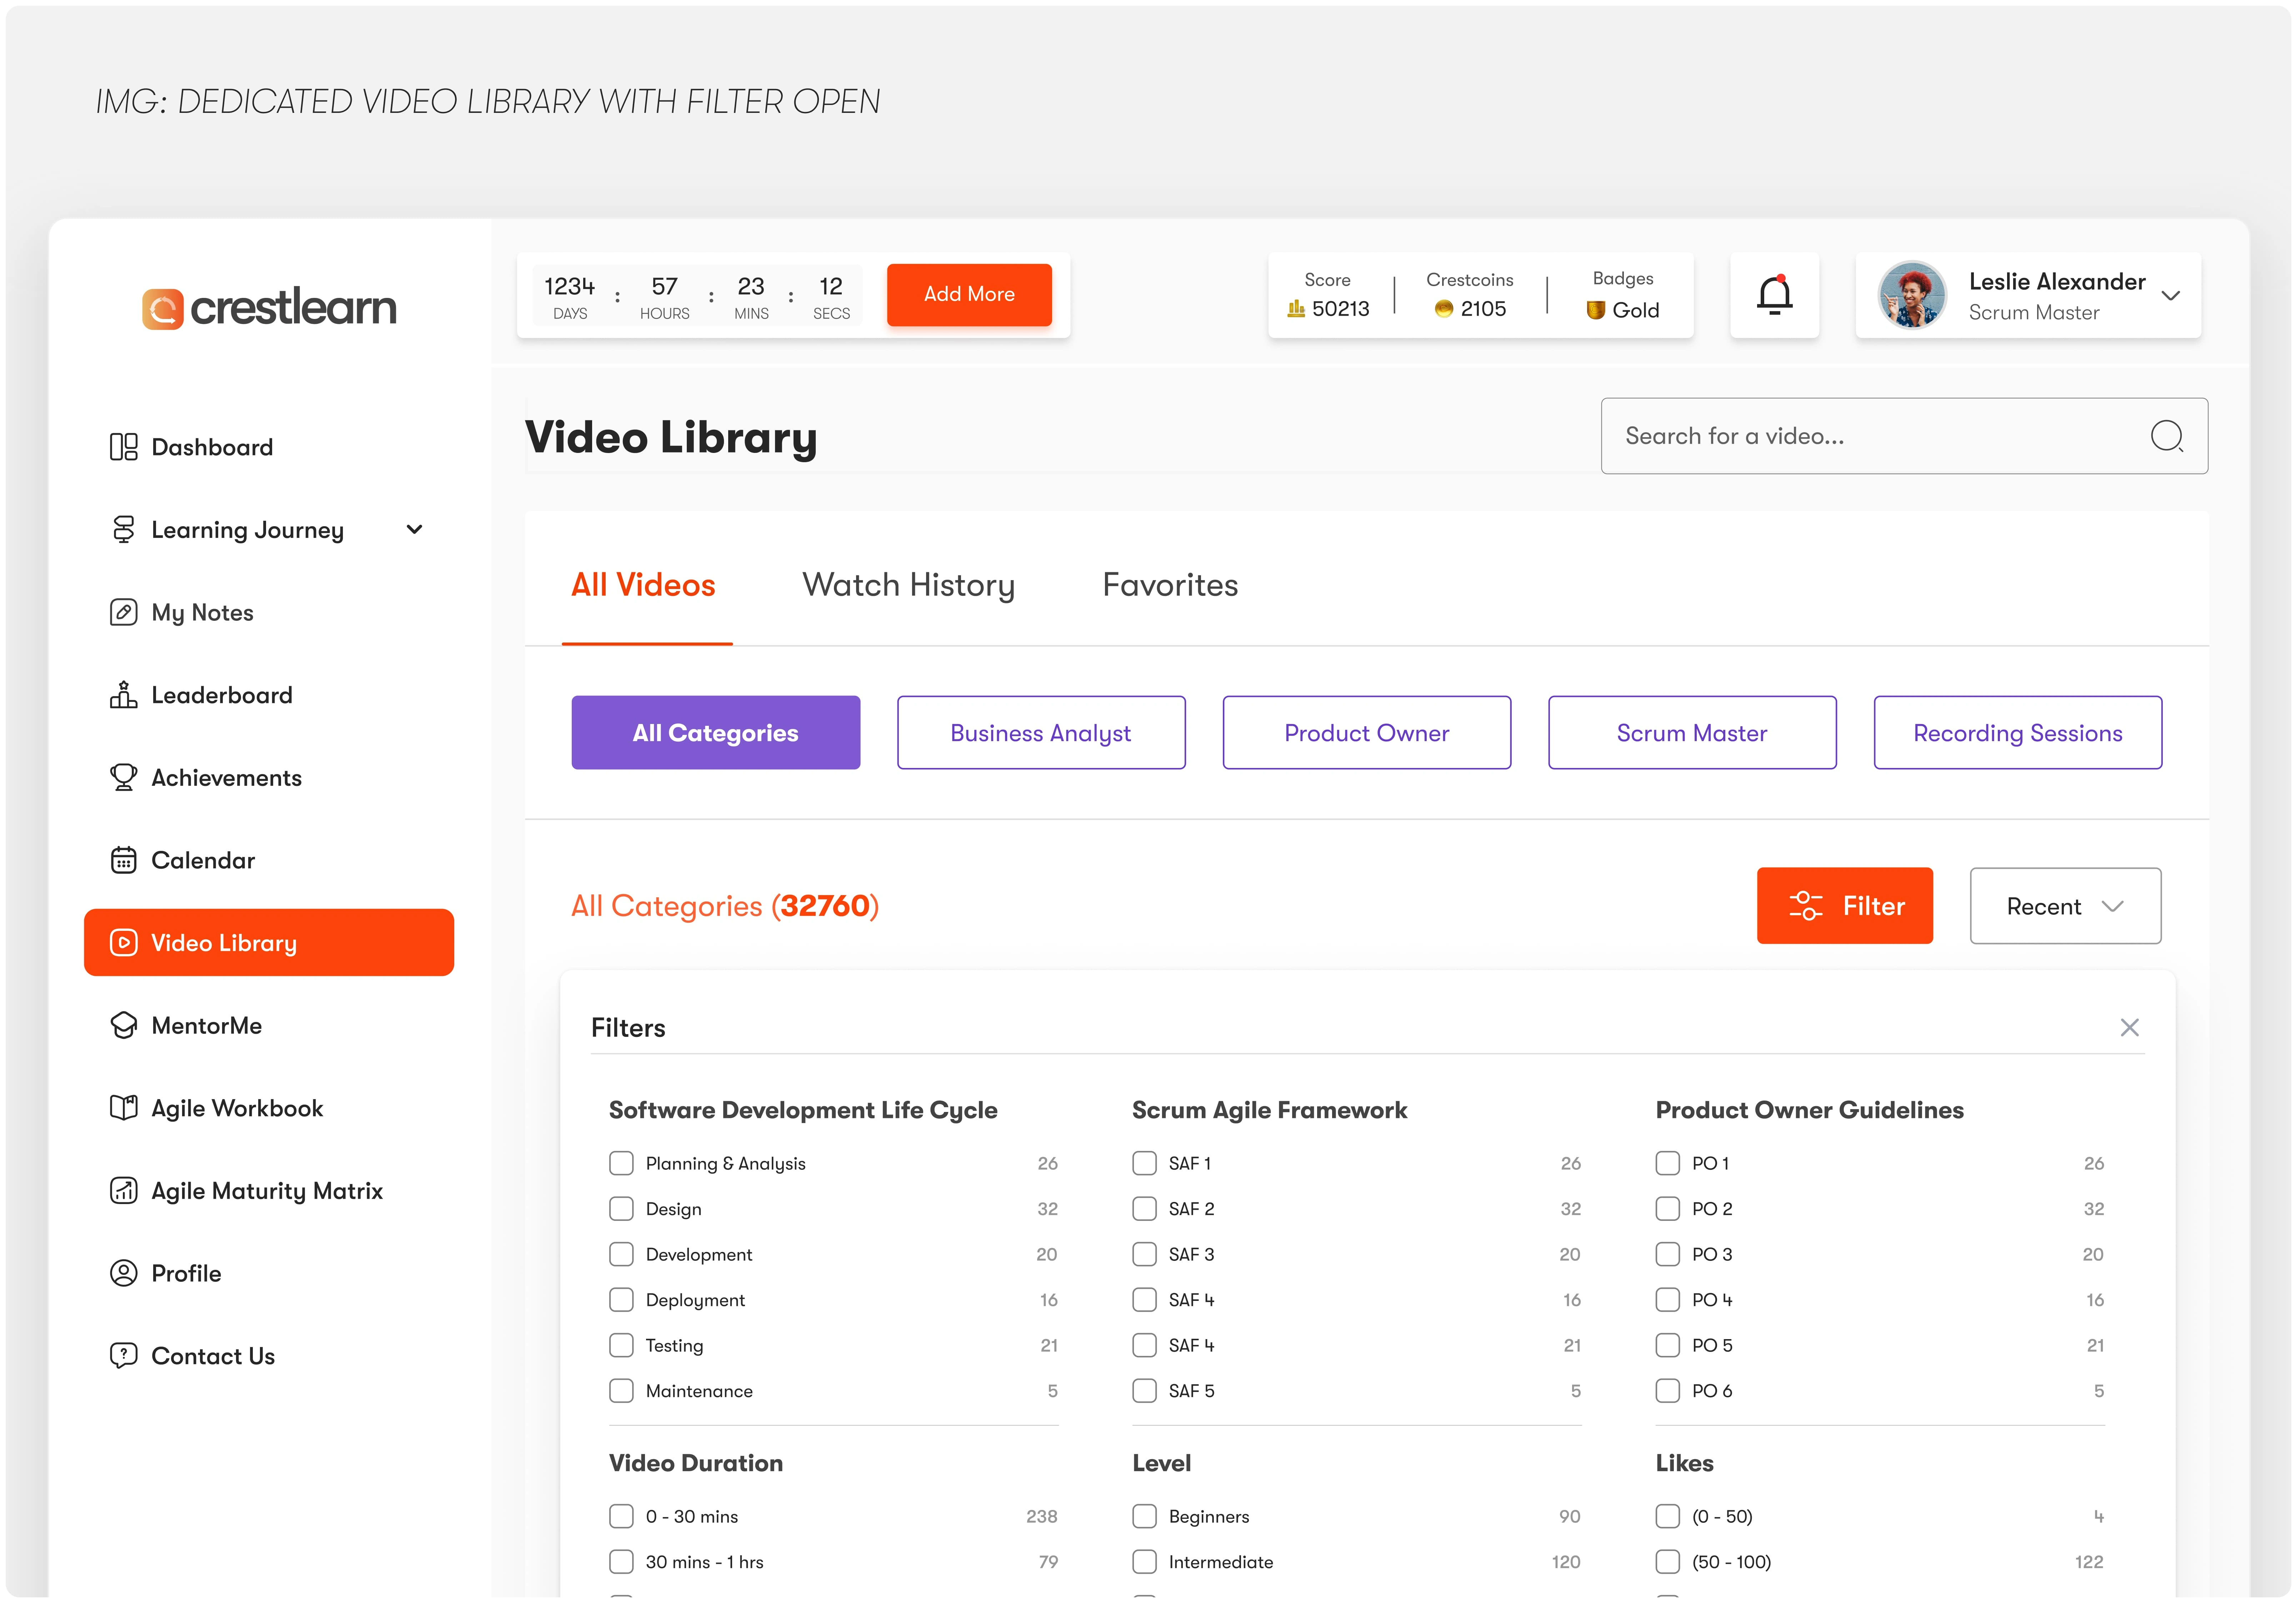Click the Crestcoins coin icon
The height and width of the screenshot is (1602, 2296).
coord(1443,309)
